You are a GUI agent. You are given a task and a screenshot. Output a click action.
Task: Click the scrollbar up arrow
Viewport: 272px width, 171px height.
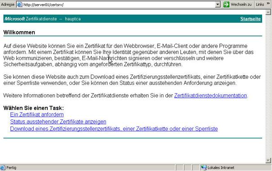click(268, 12)
